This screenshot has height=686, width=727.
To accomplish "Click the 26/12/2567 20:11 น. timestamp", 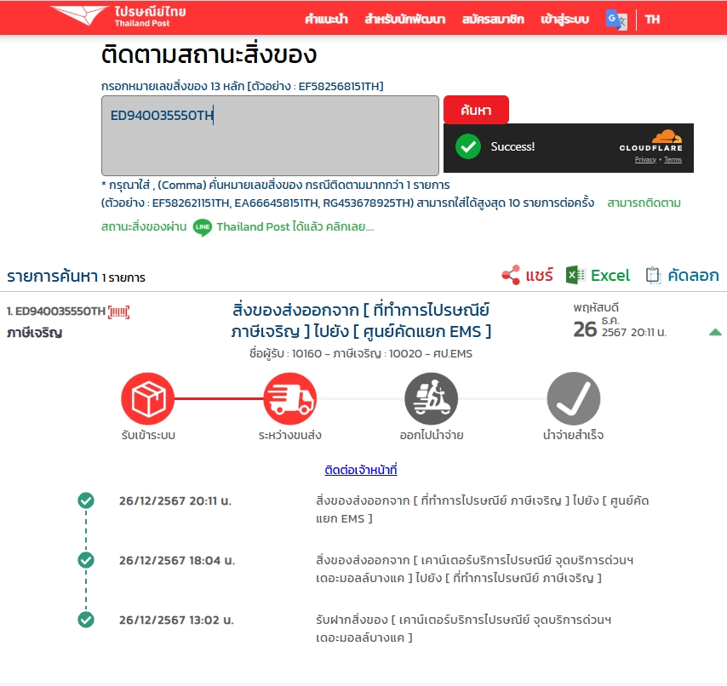I will [175, 500].
